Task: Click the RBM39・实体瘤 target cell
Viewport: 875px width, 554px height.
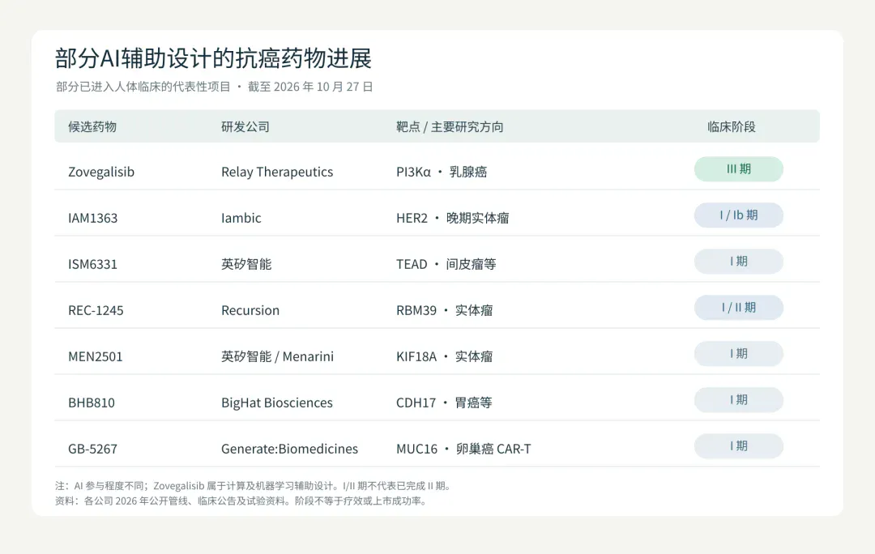Action: point(444,311)
